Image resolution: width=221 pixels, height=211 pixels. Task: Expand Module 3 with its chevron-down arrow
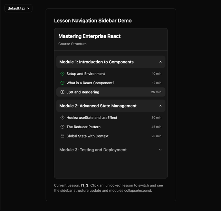[160, 150]
